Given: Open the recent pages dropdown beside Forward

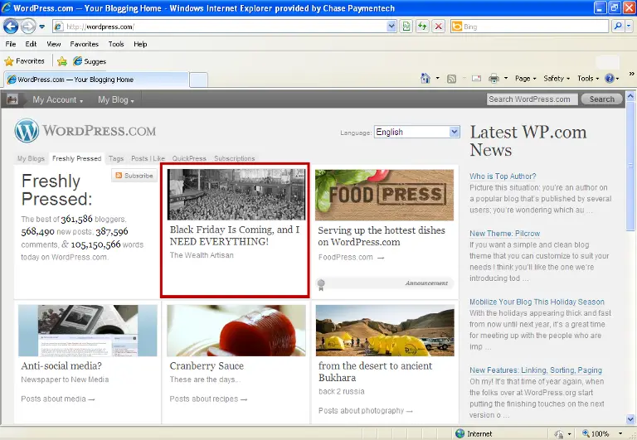Looking at the screenshot, I should point(41,27).
